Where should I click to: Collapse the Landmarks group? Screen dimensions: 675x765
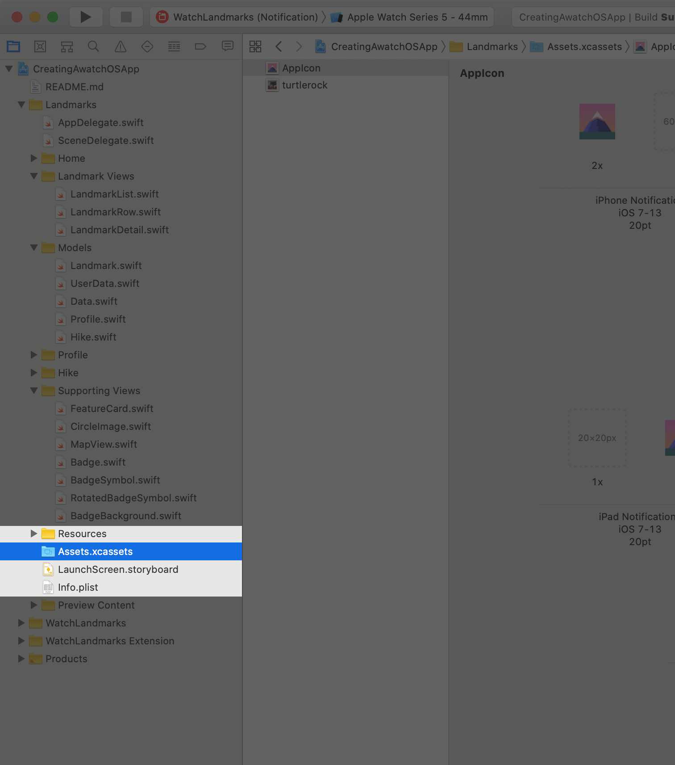pyautogui.click(x=21, y=105)
